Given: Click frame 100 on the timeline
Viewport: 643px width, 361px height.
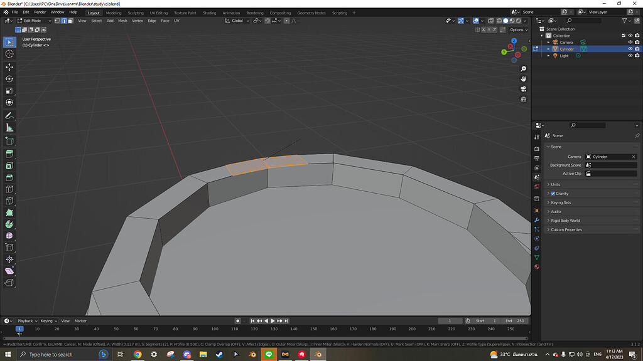Looking at the screenshot, I should [215, 328].
